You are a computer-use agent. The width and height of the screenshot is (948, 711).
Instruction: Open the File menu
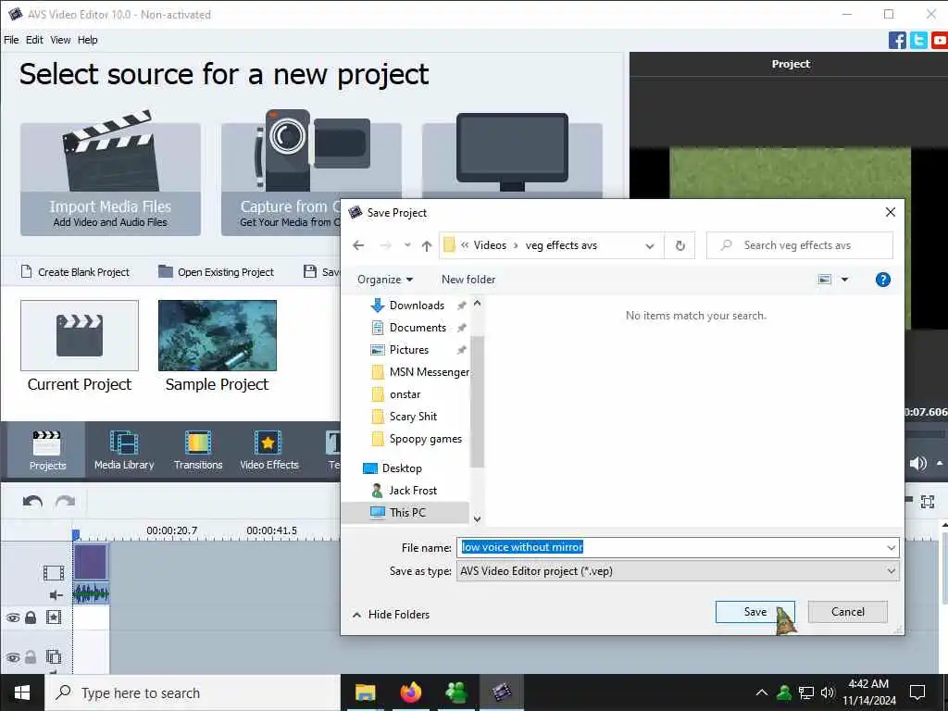[x=11, y=40]
